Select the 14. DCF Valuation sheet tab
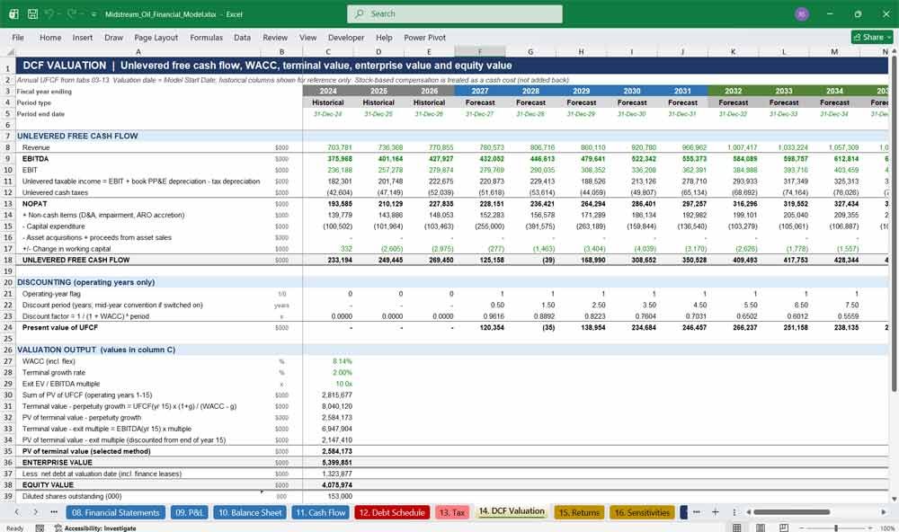This screenshot has width=899, height=532. coord(512,511)
